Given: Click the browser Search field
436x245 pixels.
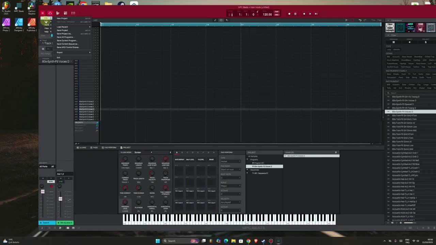Looking at the screenshot, I should click(x=410, y=93).
